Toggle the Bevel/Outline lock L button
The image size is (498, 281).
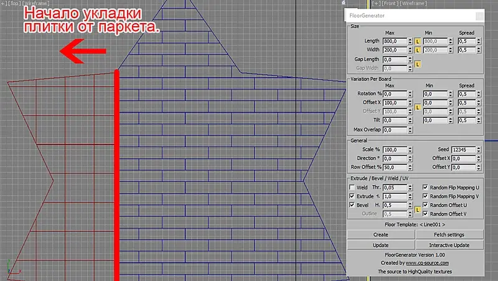click(418, 210)
